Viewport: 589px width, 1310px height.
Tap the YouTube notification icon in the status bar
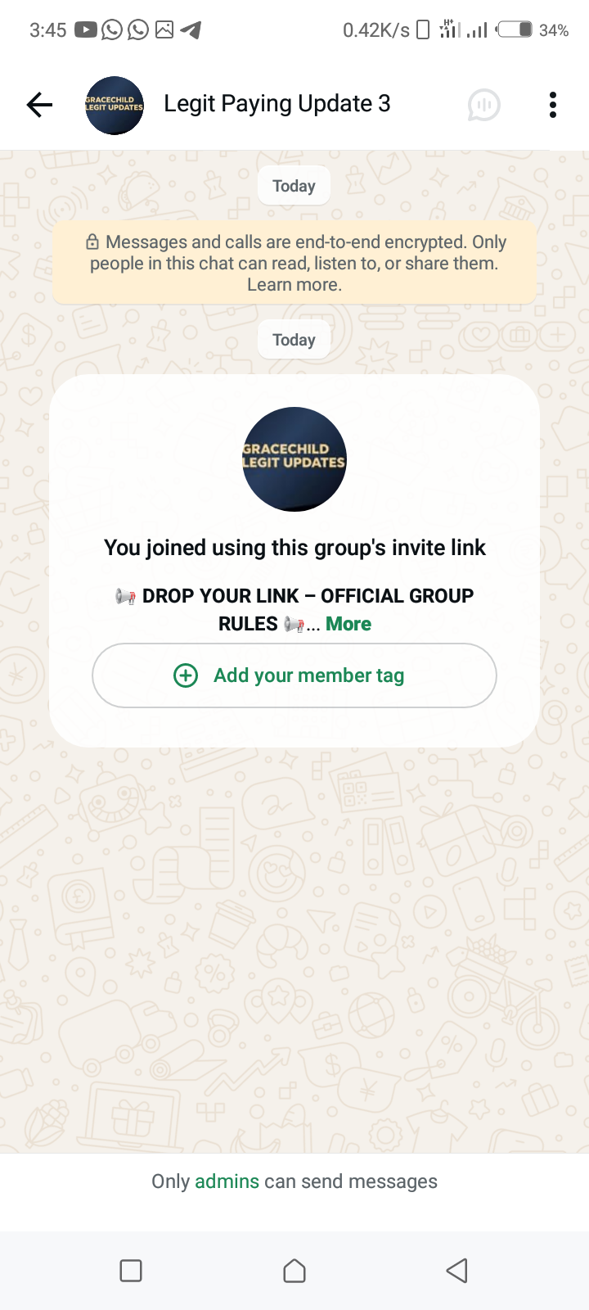pyautogui.click(x=85, y=30)
